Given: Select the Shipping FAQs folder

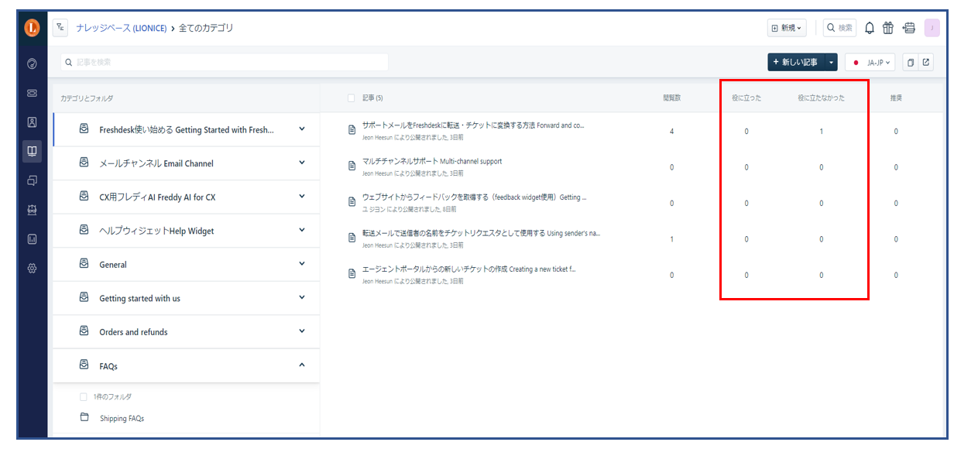Looking at the screenshot, I should coord(122,419).
